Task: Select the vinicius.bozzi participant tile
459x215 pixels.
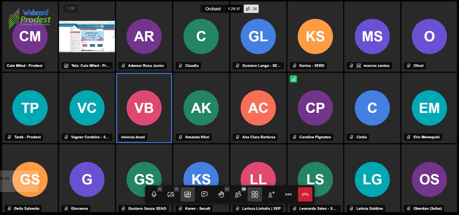Action: (x=144, y=108)
